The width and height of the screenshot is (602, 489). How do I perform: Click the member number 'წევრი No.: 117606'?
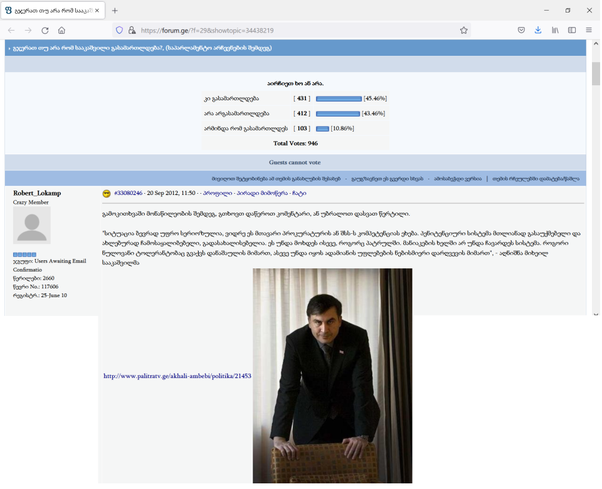[x=36, y=287]
